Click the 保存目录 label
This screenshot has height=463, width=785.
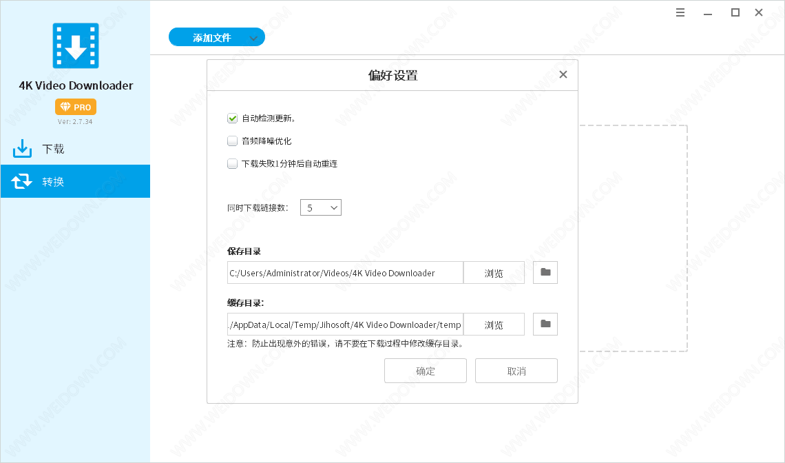tap(244, 251)
